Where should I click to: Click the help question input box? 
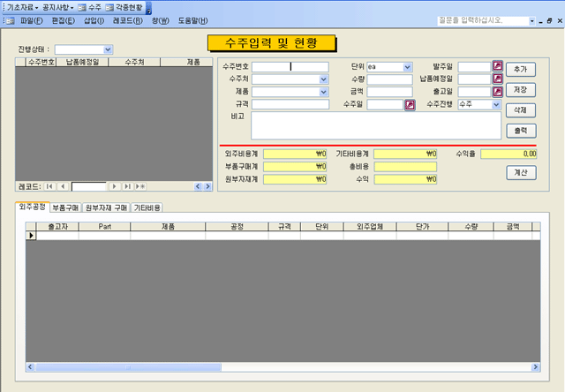483,21
